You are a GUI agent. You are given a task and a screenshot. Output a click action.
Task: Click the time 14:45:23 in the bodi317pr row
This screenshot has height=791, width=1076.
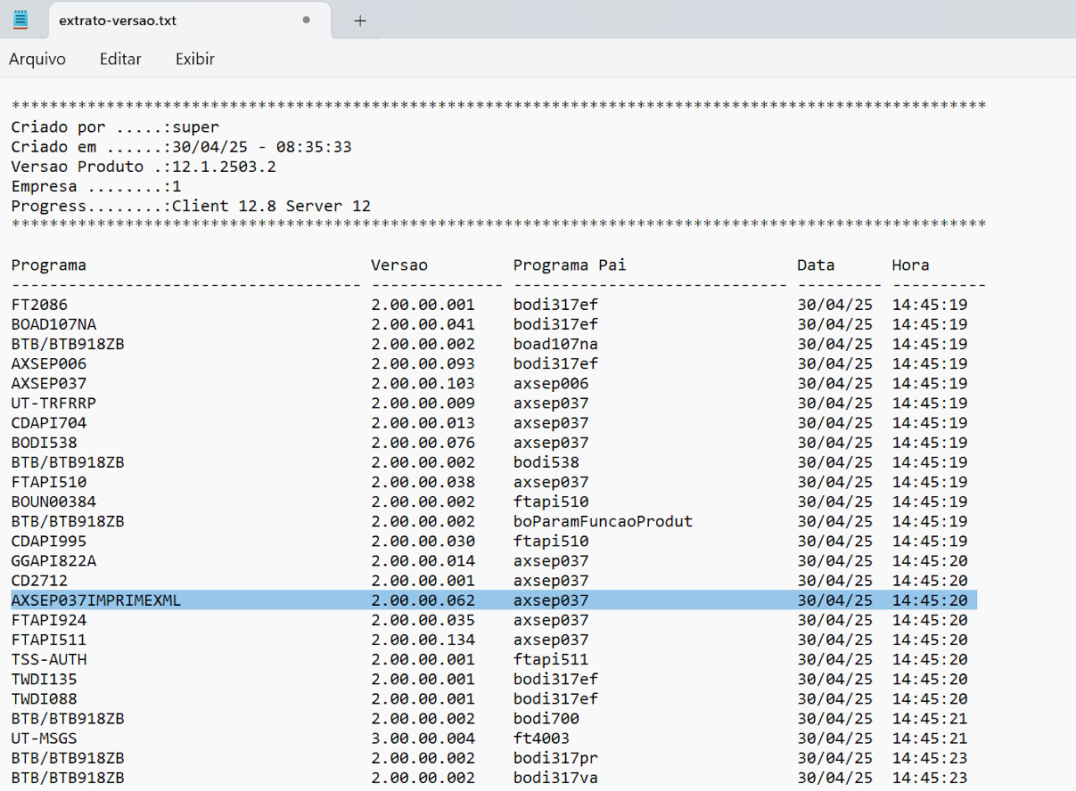(930, 757)
